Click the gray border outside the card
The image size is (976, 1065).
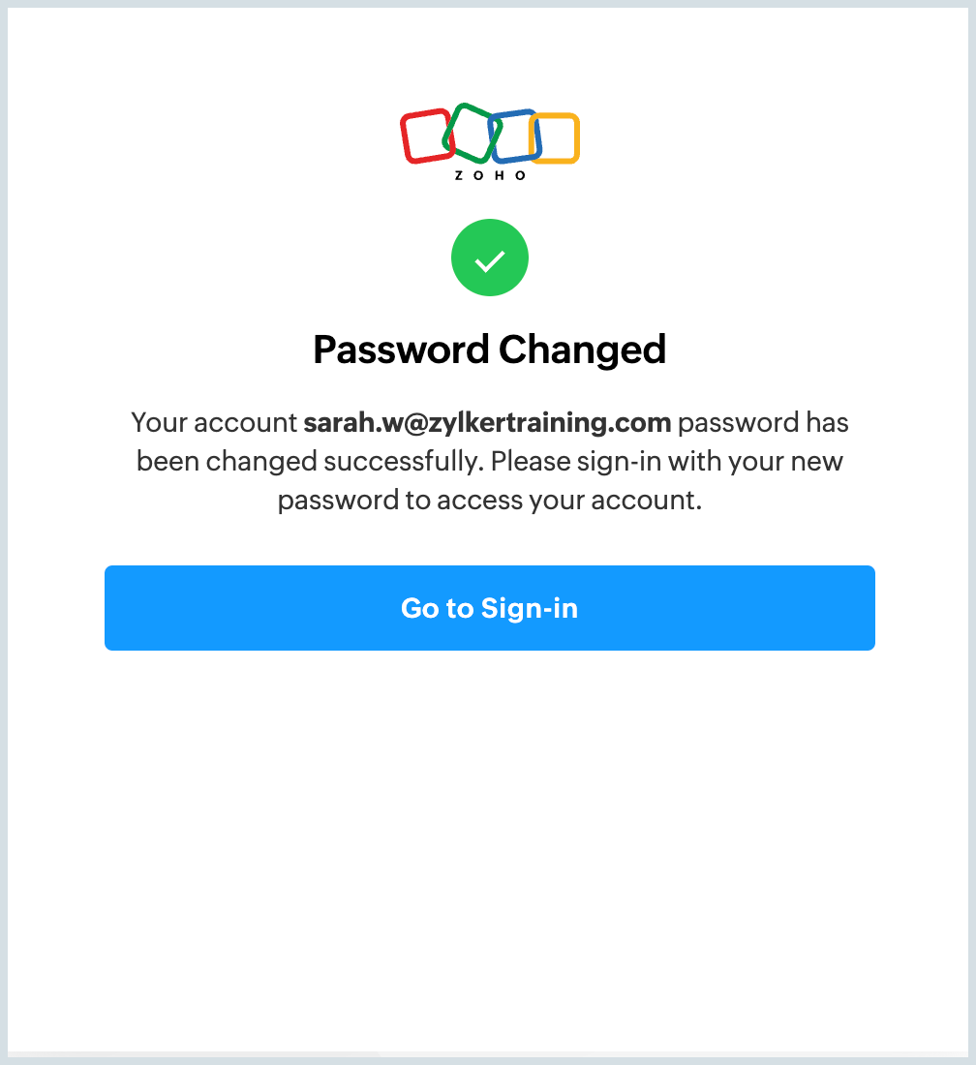click(4, 532)
